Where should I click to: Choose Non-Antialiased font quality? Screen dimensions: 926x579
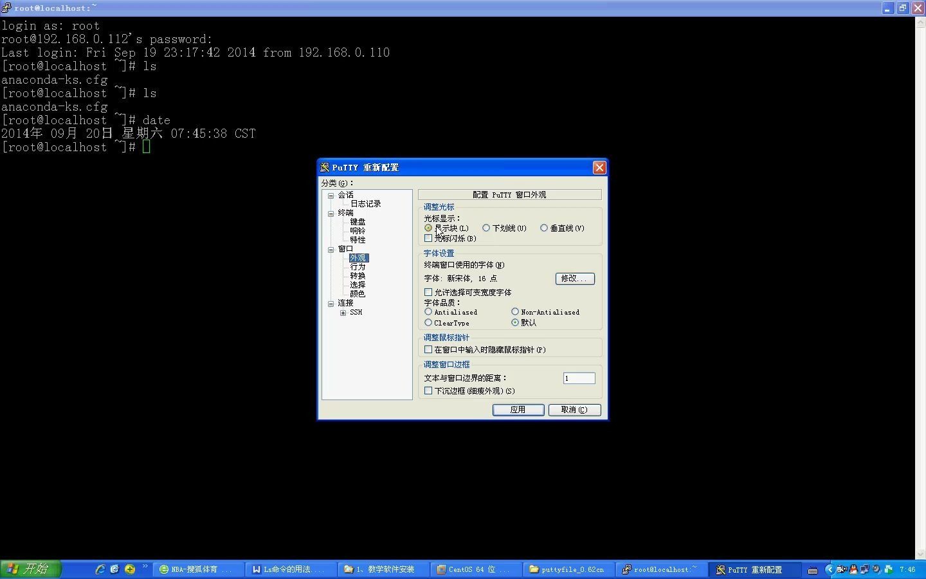[515, 312]
